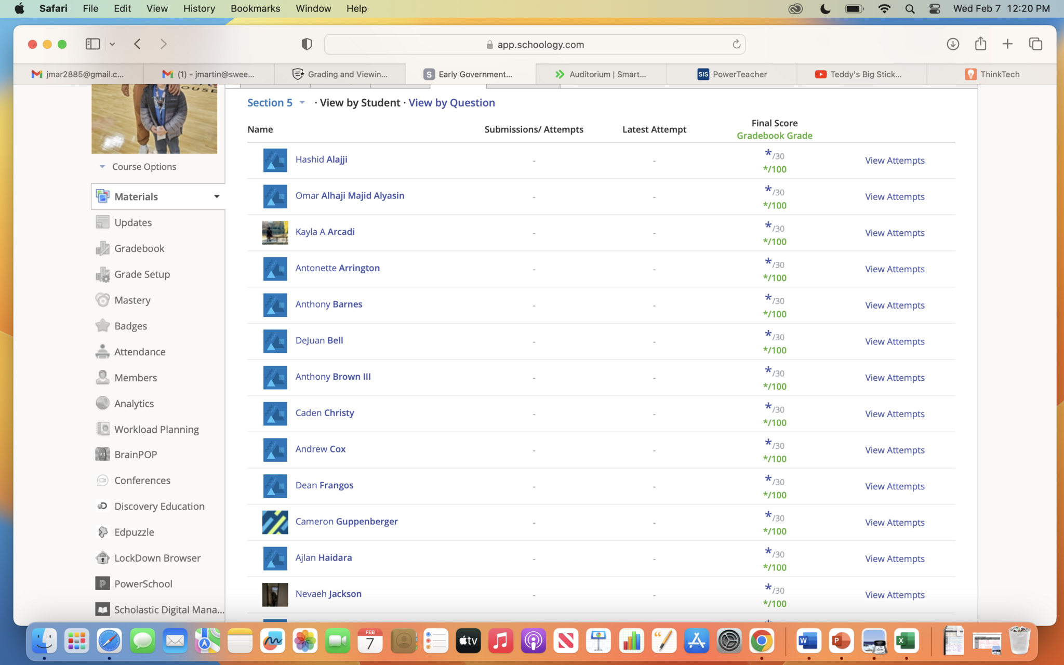Image resolution: width=1064 pixels, height=665 pixels.
Task: Click Cameron Guppenberger's profile thumbnail
Action: click(x=275, y=522)
